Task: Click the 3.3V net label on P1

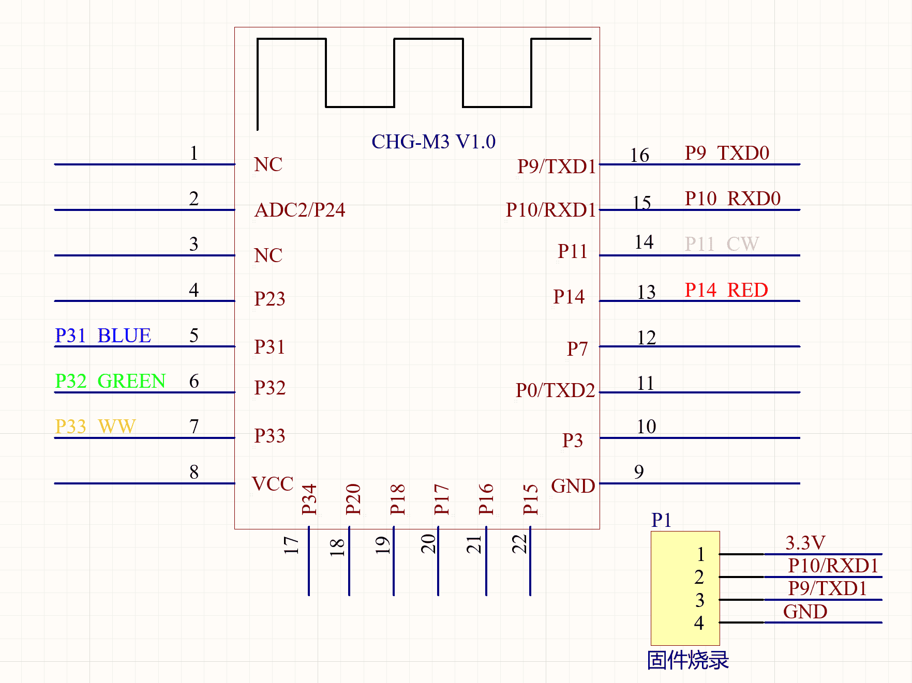Action: click(x=805, y=543)
